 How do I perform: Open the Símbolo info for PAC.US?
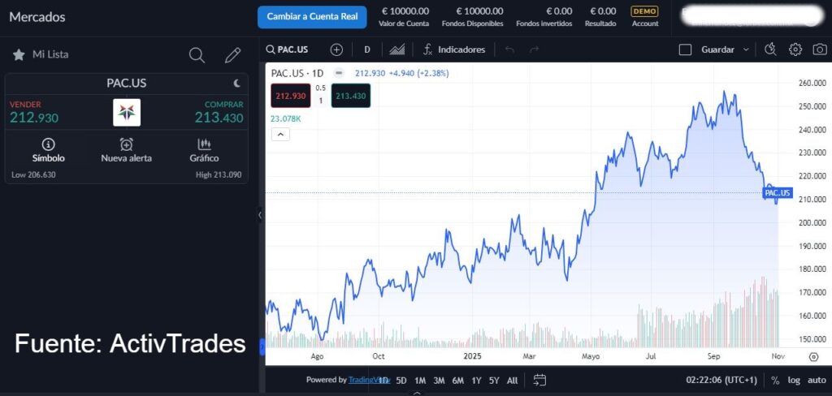48,149
